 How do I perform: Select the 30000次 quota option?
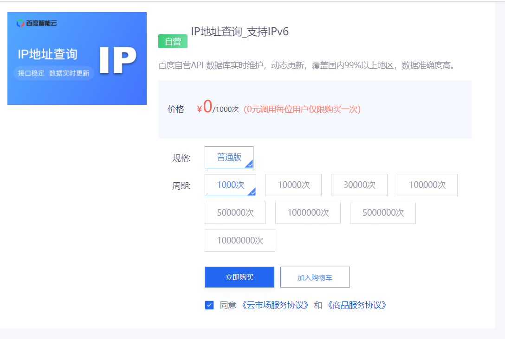pyautogui.click(x=359, y=185)
